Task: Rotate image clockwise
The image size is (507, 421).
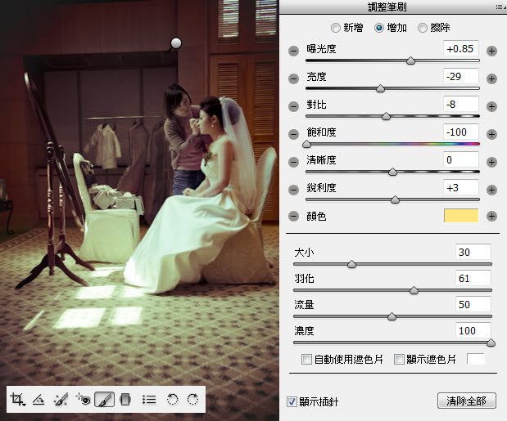Action: (x=192, y=400)
